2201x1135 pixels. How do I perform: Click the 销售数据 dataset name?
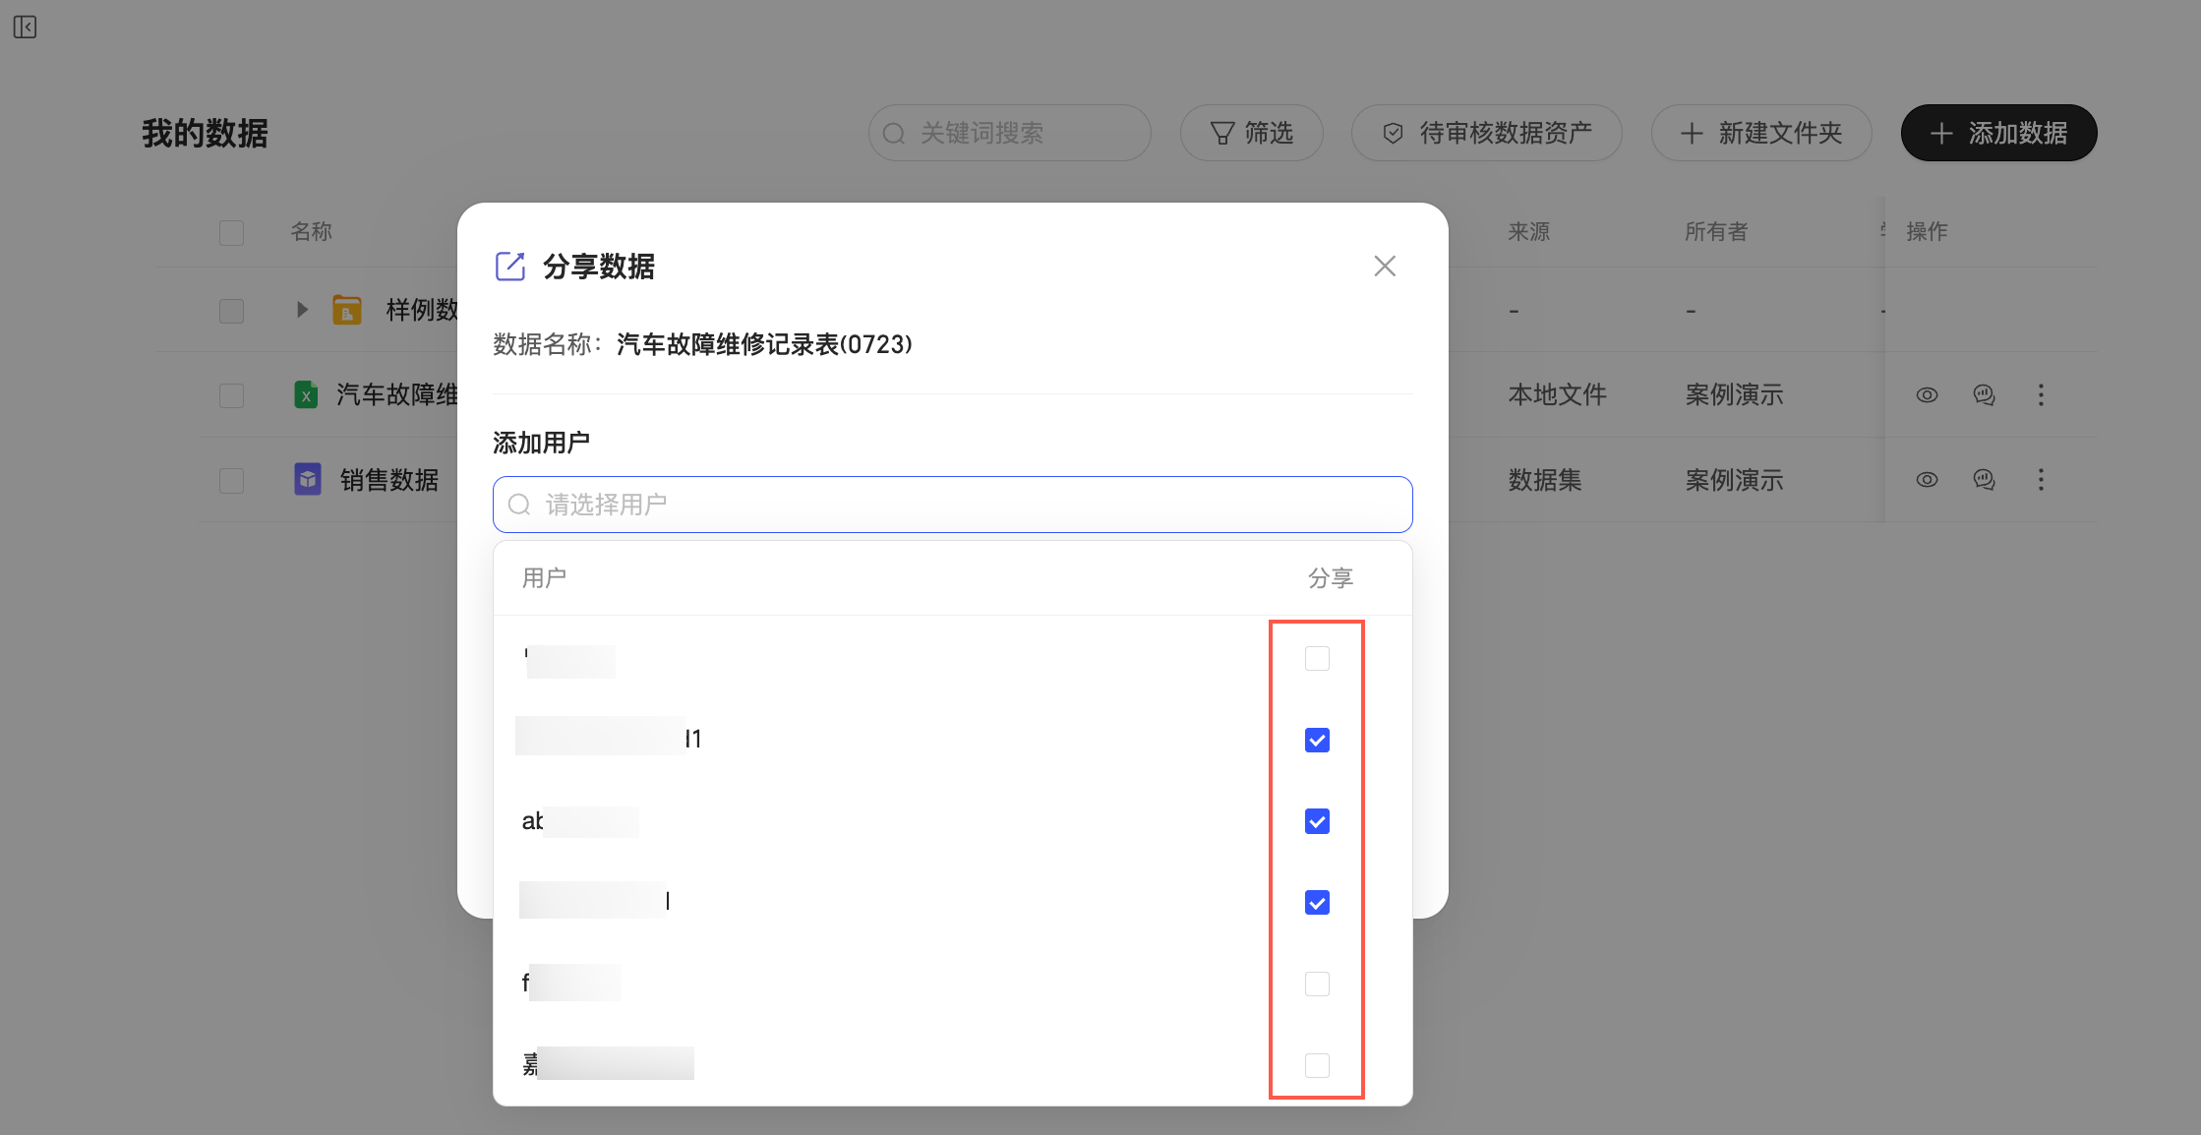tap(388, 480)
